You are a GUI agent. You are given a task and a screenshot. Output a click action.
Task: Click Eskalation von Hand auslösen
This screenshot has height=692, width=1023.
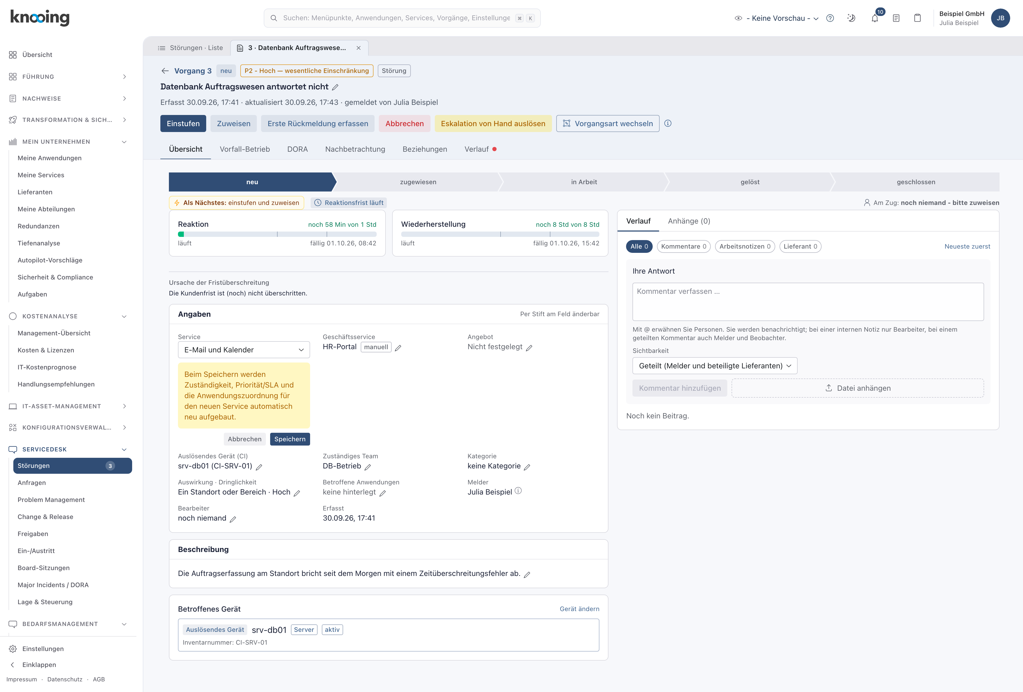coord(493,123)
